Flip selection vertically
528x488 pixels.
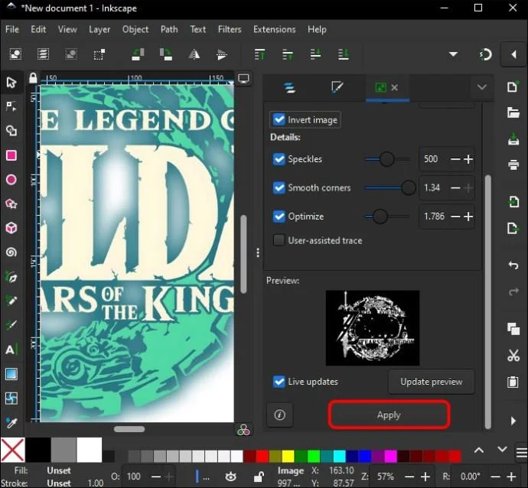click(x=222, y=54)
